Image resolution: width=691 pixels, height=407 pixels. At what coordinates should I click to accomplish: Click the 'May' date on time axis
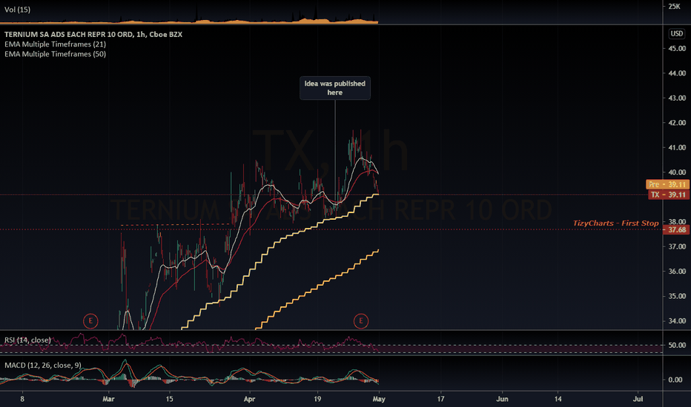coord(379,399)
